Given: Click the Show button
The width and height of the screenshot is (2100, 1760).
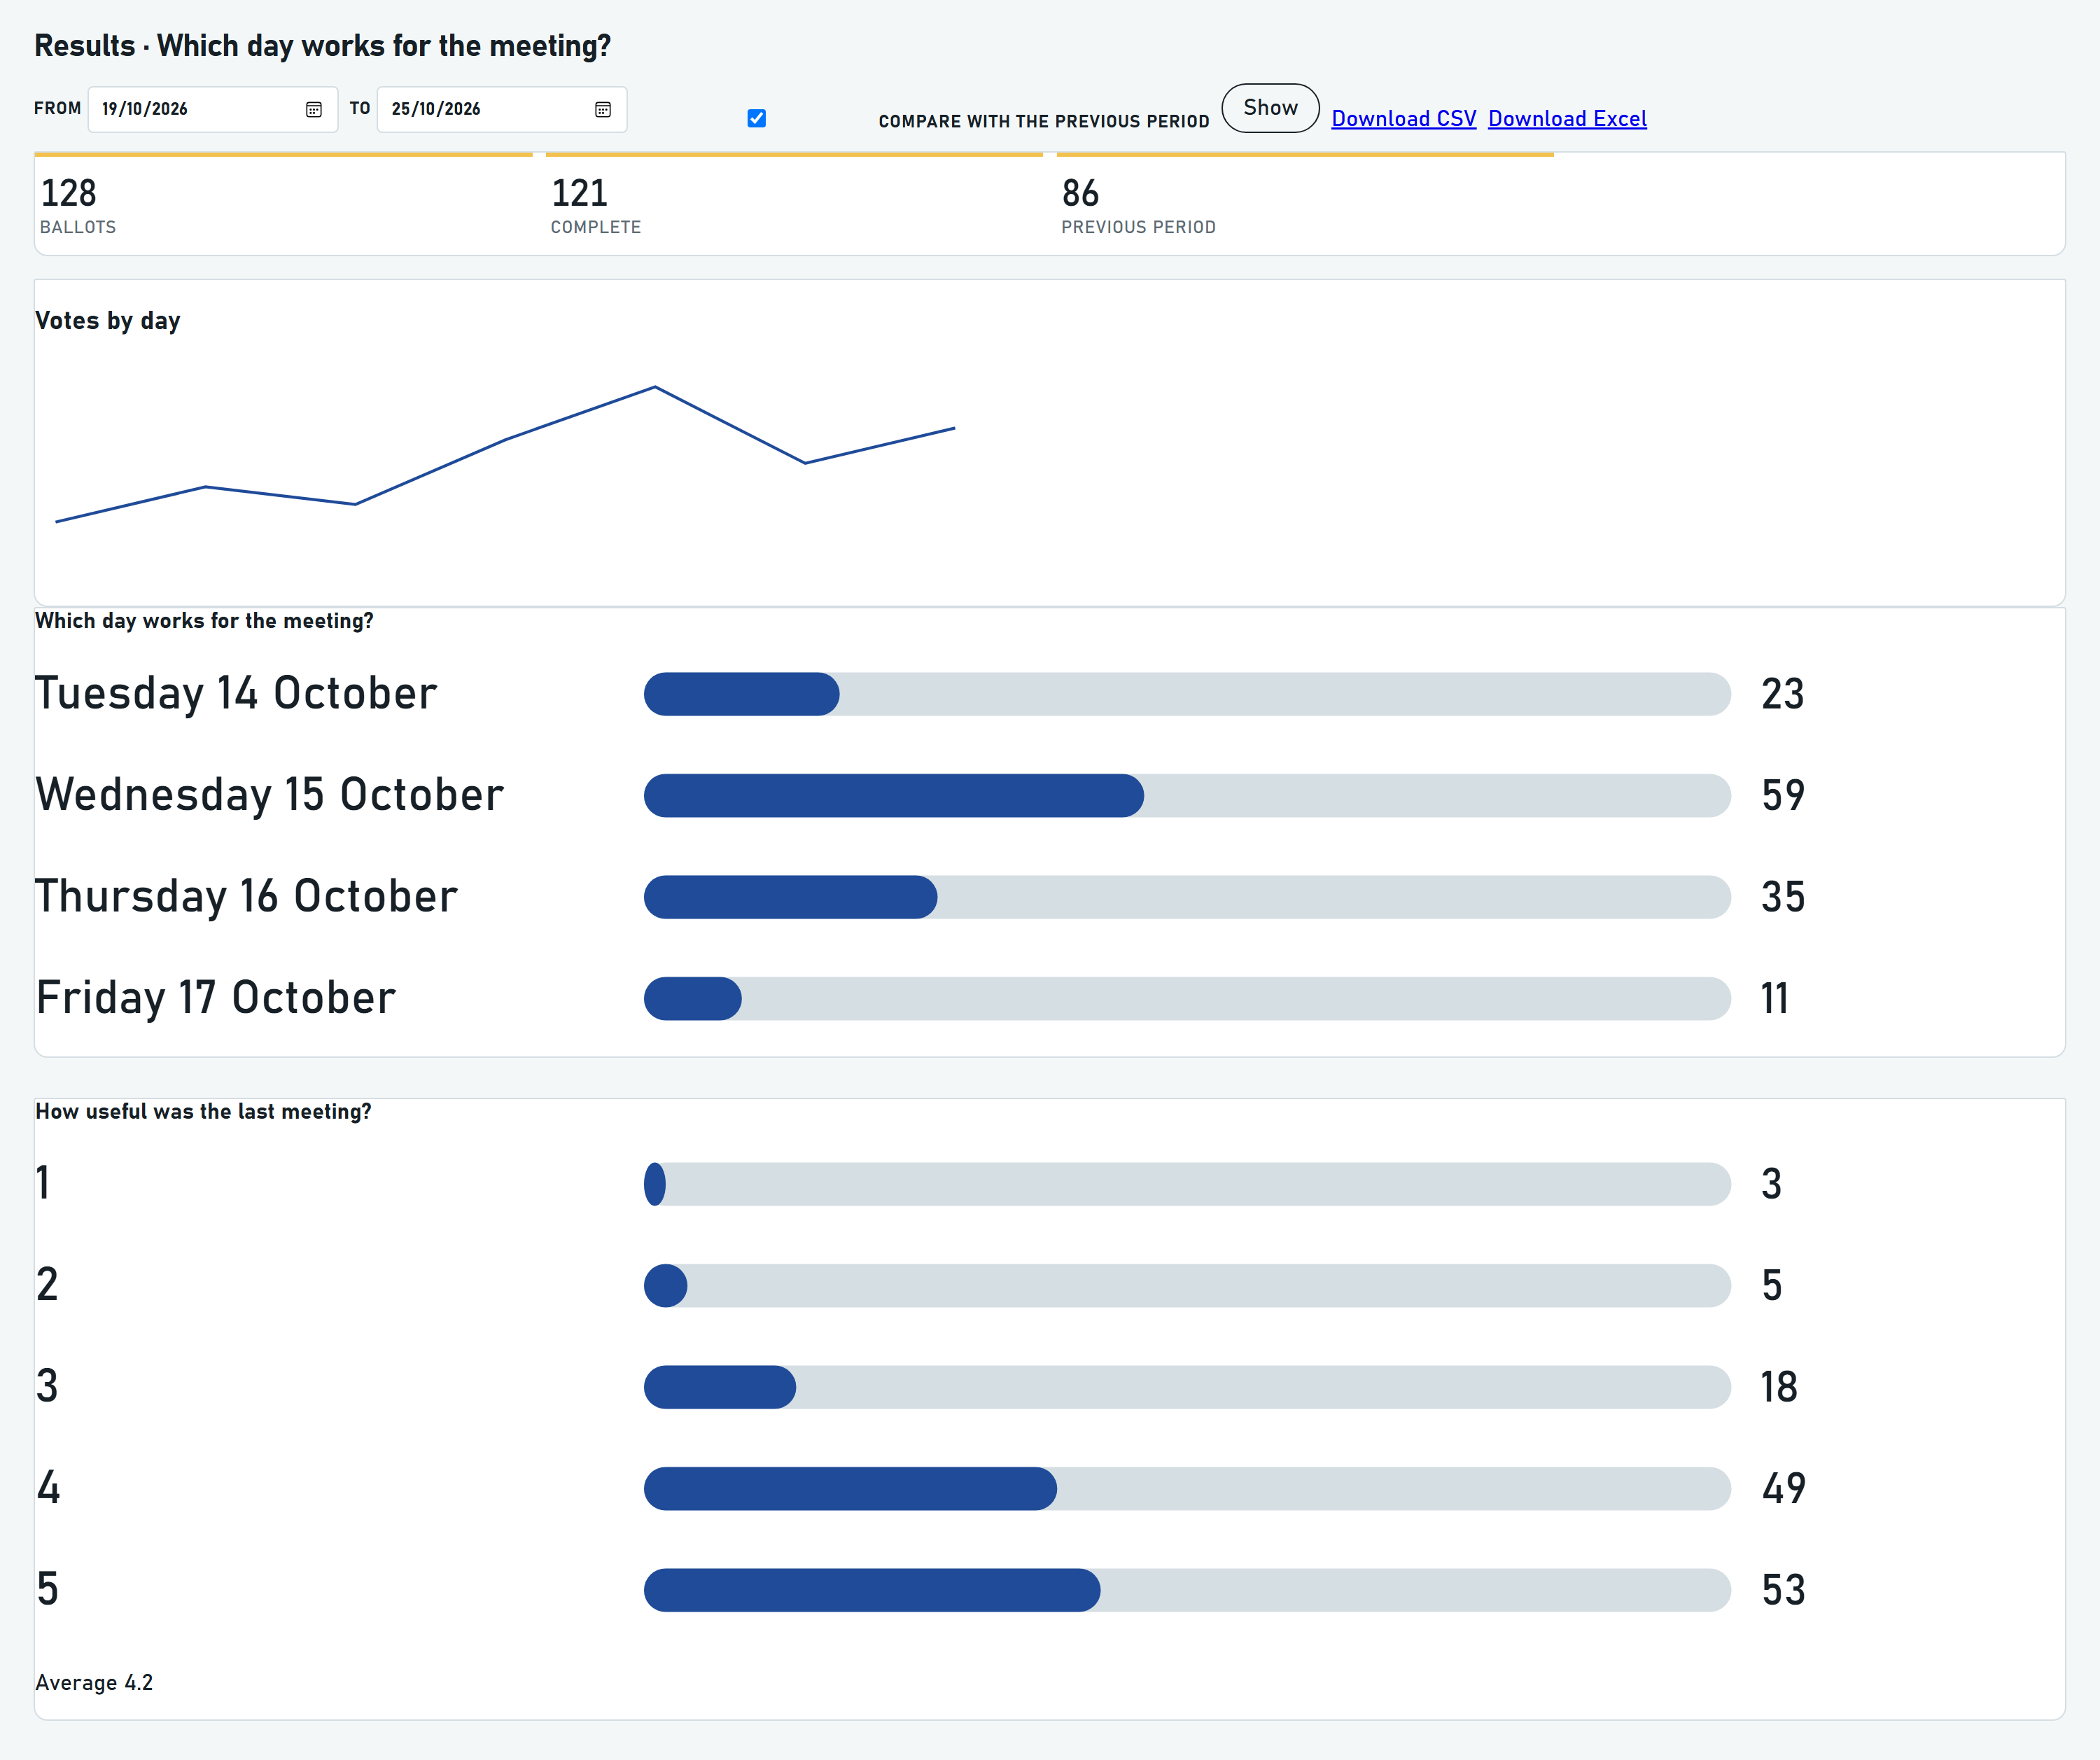Looking at the screenshot, I should pos(1270,108).
